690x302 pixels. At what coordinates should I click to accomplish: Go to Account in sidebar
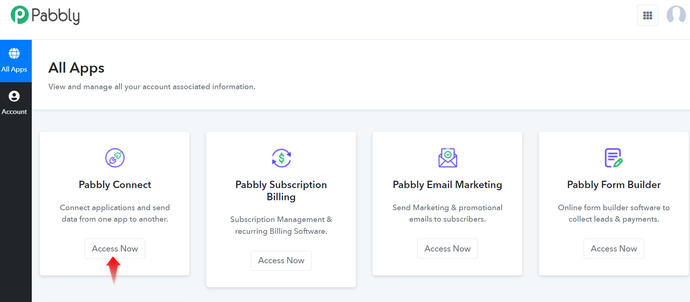(16, 103)
